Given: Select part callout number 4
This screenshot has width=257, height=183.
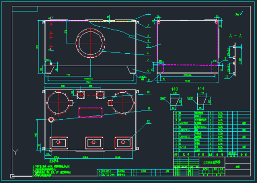Looking at the screenshot, I should tap(148, 40).
